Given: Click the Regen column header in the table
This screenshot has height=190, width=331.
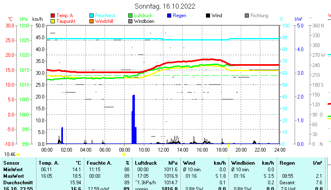Looking at the screenshot, I should coord(287,163).
